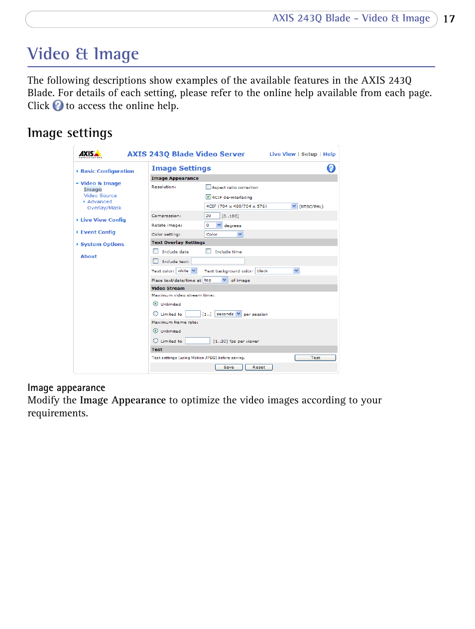Tick the Include time checkbox
The width and height of the screenshot is (475, 629).
(x=209, y=252)
